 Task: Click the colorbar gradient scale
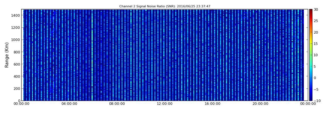(x=311, y=55)
